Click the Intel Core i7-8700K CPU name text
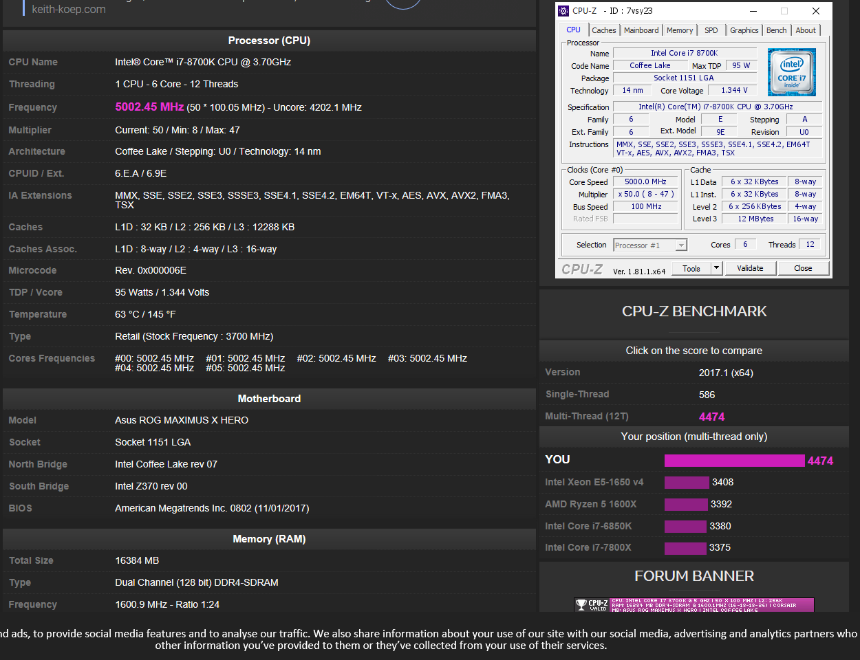The height and width of the screenshot is (660, 860). pyautogui.click(x=203, y=62)
